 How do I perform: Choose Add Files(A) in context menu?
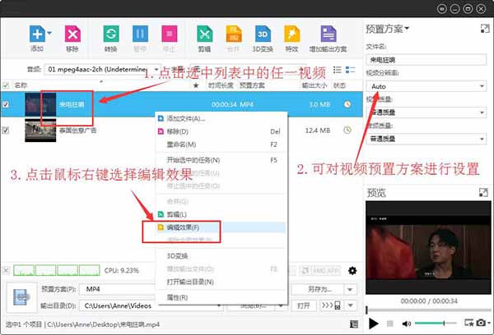[x=221, y=118]
